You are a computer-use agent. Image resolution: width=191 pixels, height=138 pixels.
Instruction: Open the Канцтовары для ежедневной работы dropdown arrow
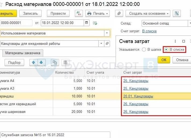coord(101,44)
